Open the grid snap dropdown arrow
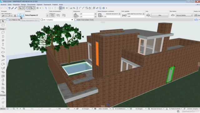 click(40, 8)
